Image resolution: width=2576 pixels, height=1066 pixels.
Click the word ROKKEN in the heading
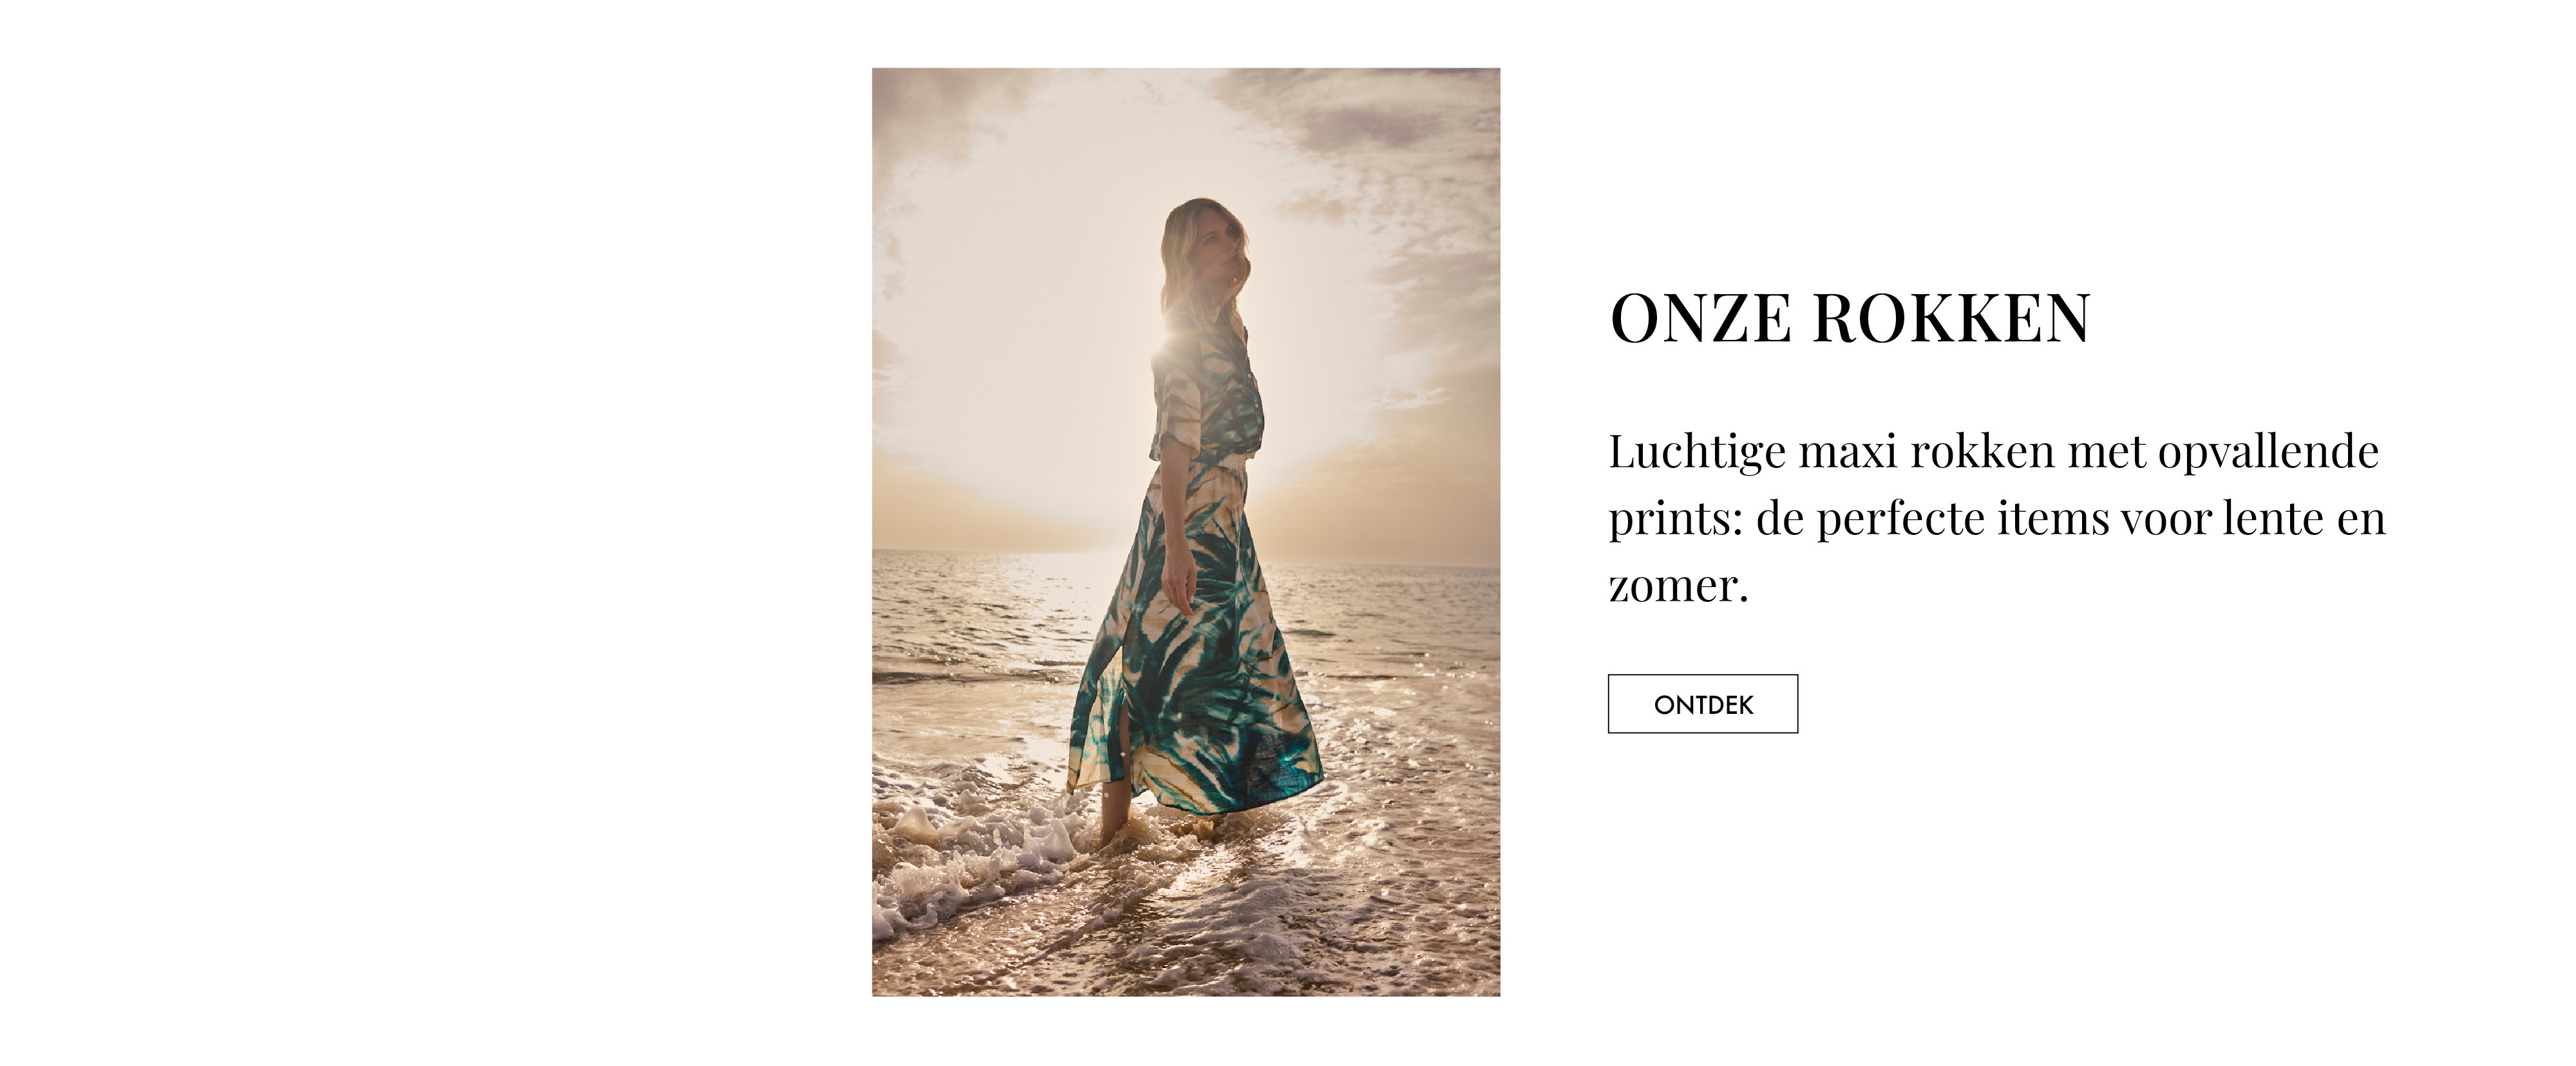pyautogui.click(x=1951, y=318)
